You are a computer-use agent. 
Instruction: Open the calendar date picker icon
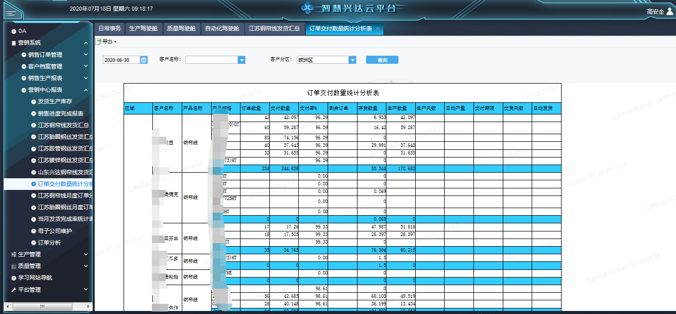(x=144, y=60)
